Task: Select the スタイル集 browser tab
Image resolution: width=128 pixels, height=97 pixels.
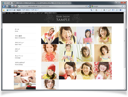Action: (23, 10)
